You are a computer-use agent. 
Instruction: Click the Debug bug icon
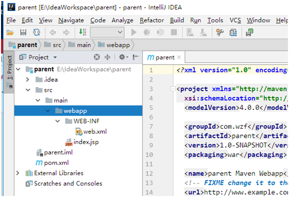[x=147, y=33]
